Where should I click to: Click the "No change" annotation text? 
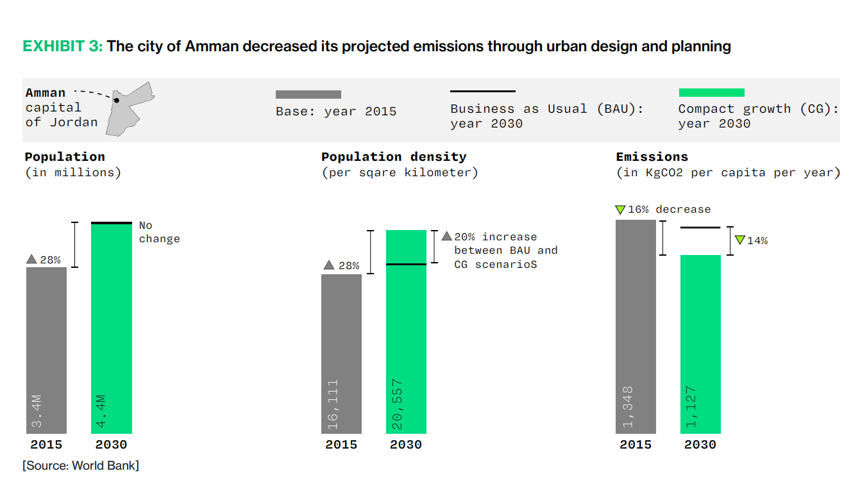coord(159,232)
